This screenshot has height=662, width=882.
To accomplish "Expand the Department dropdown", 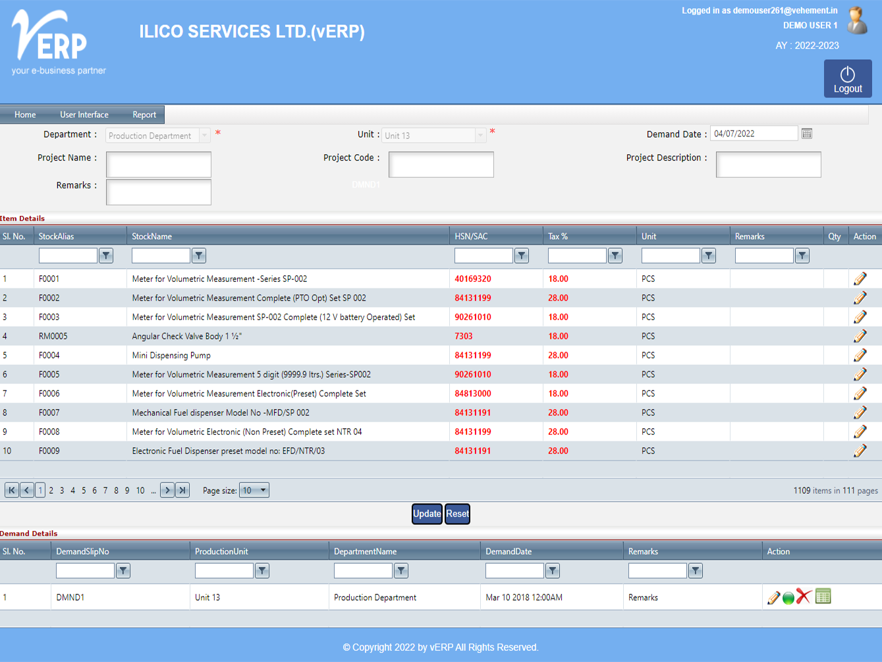I will tap(205, 136).
